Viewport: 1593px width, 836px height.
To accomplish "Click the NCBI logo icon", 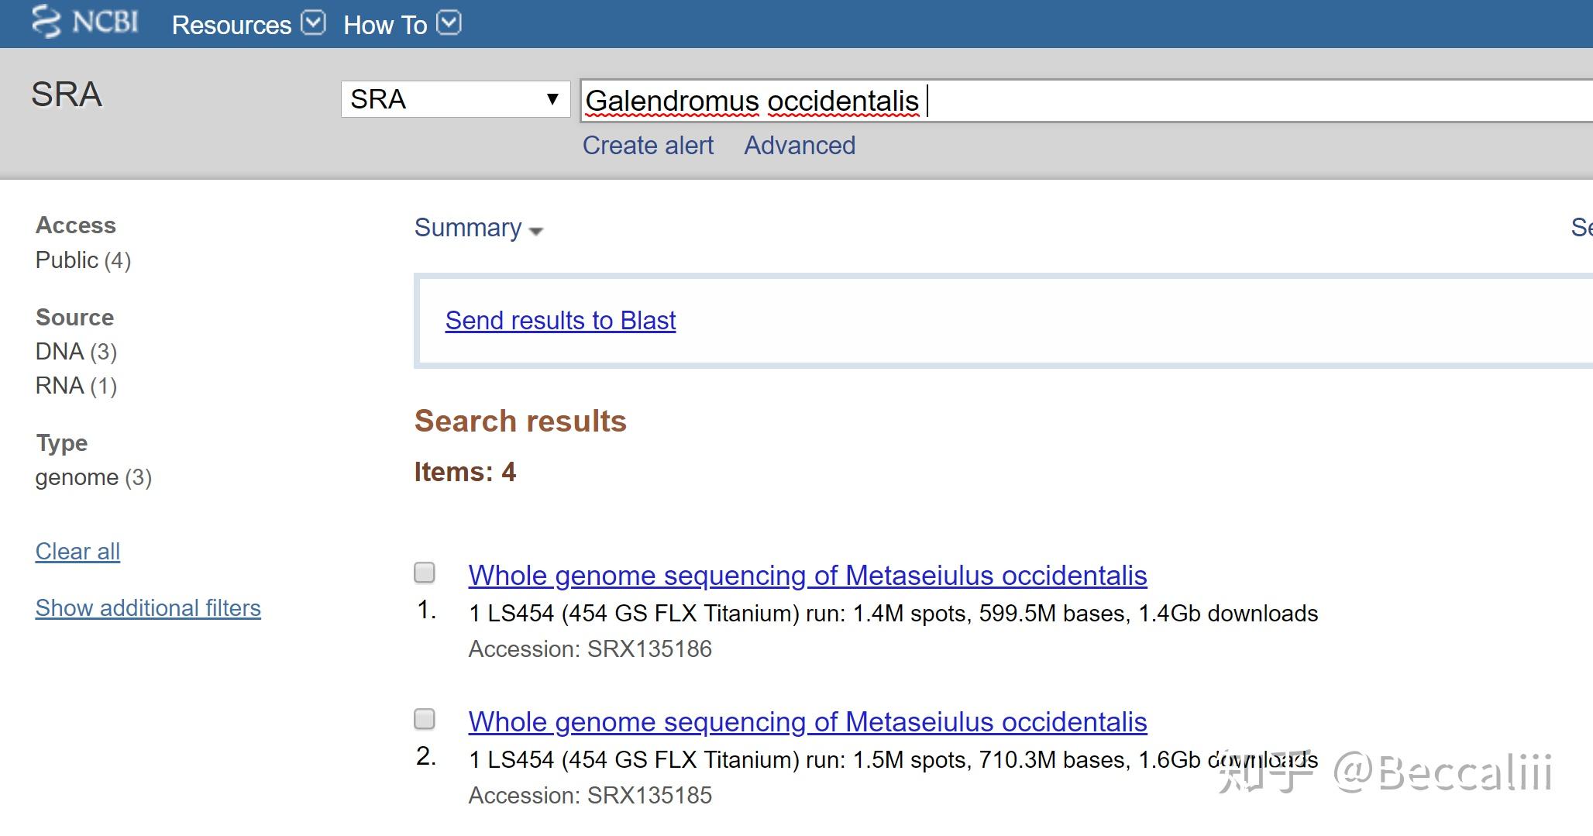I will (x=46, y=22).
